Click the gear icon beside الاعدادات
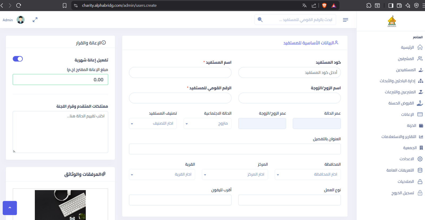Screen dimensions: 425x220 pos(420,159)
